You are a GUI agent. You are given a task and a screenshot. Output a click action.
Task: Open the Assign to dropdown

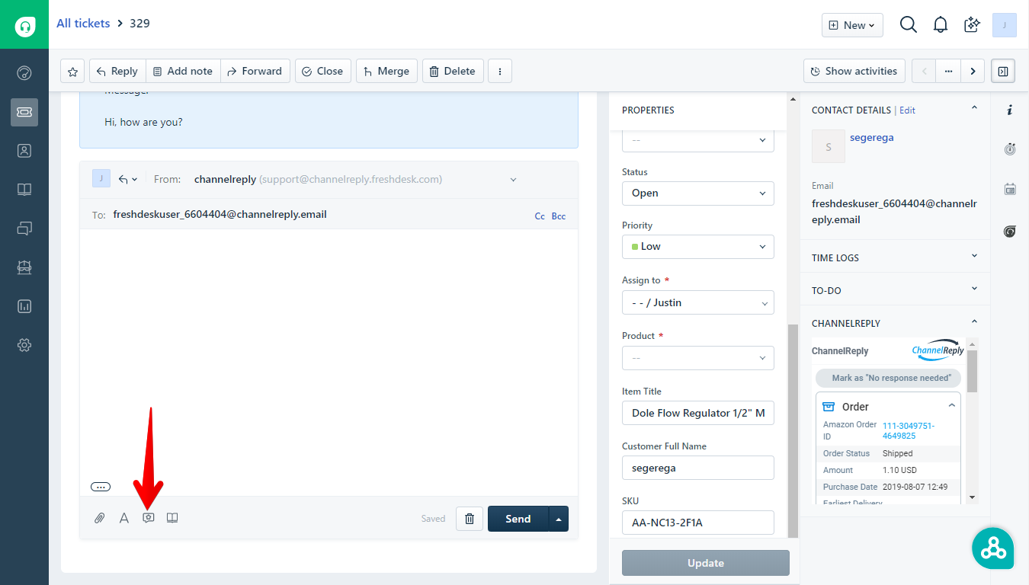[x=698, y=302]
